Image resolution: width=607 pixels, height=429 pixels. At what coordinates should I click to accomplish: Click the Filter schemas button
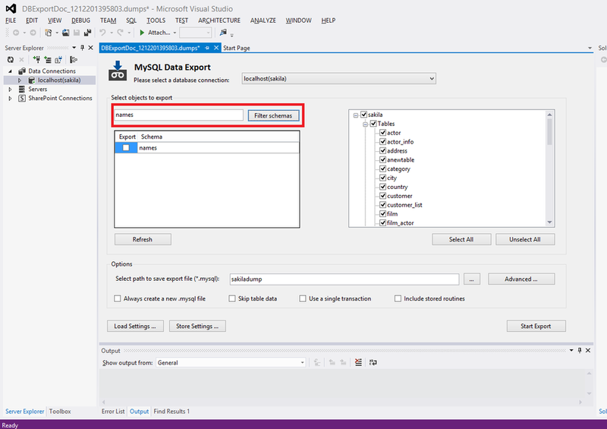pos(273,115)
